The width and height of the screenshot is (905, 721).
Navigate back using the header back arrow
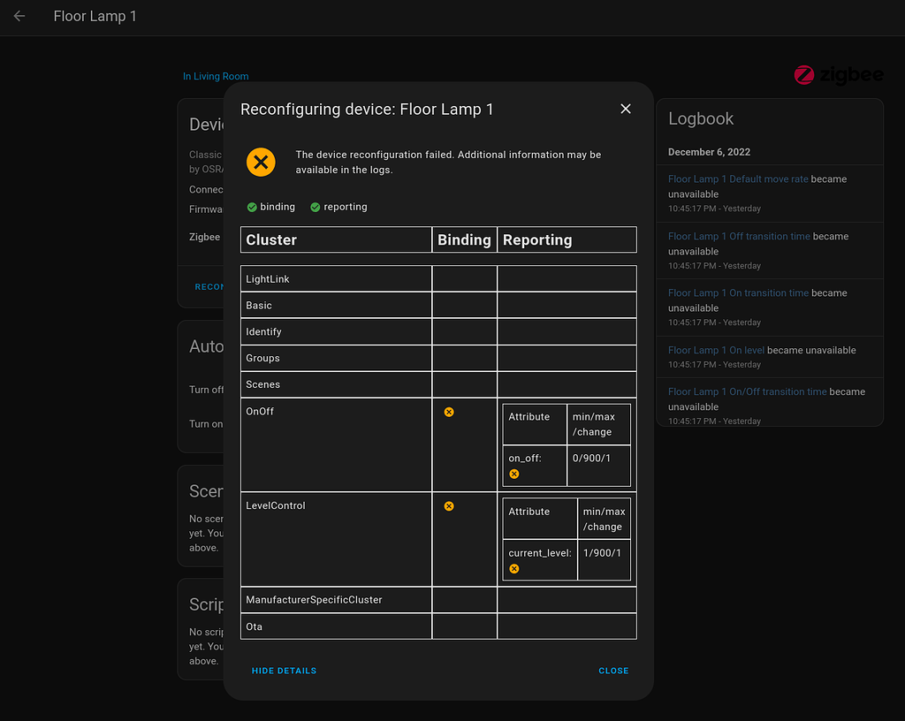click(x=19, y=15)
